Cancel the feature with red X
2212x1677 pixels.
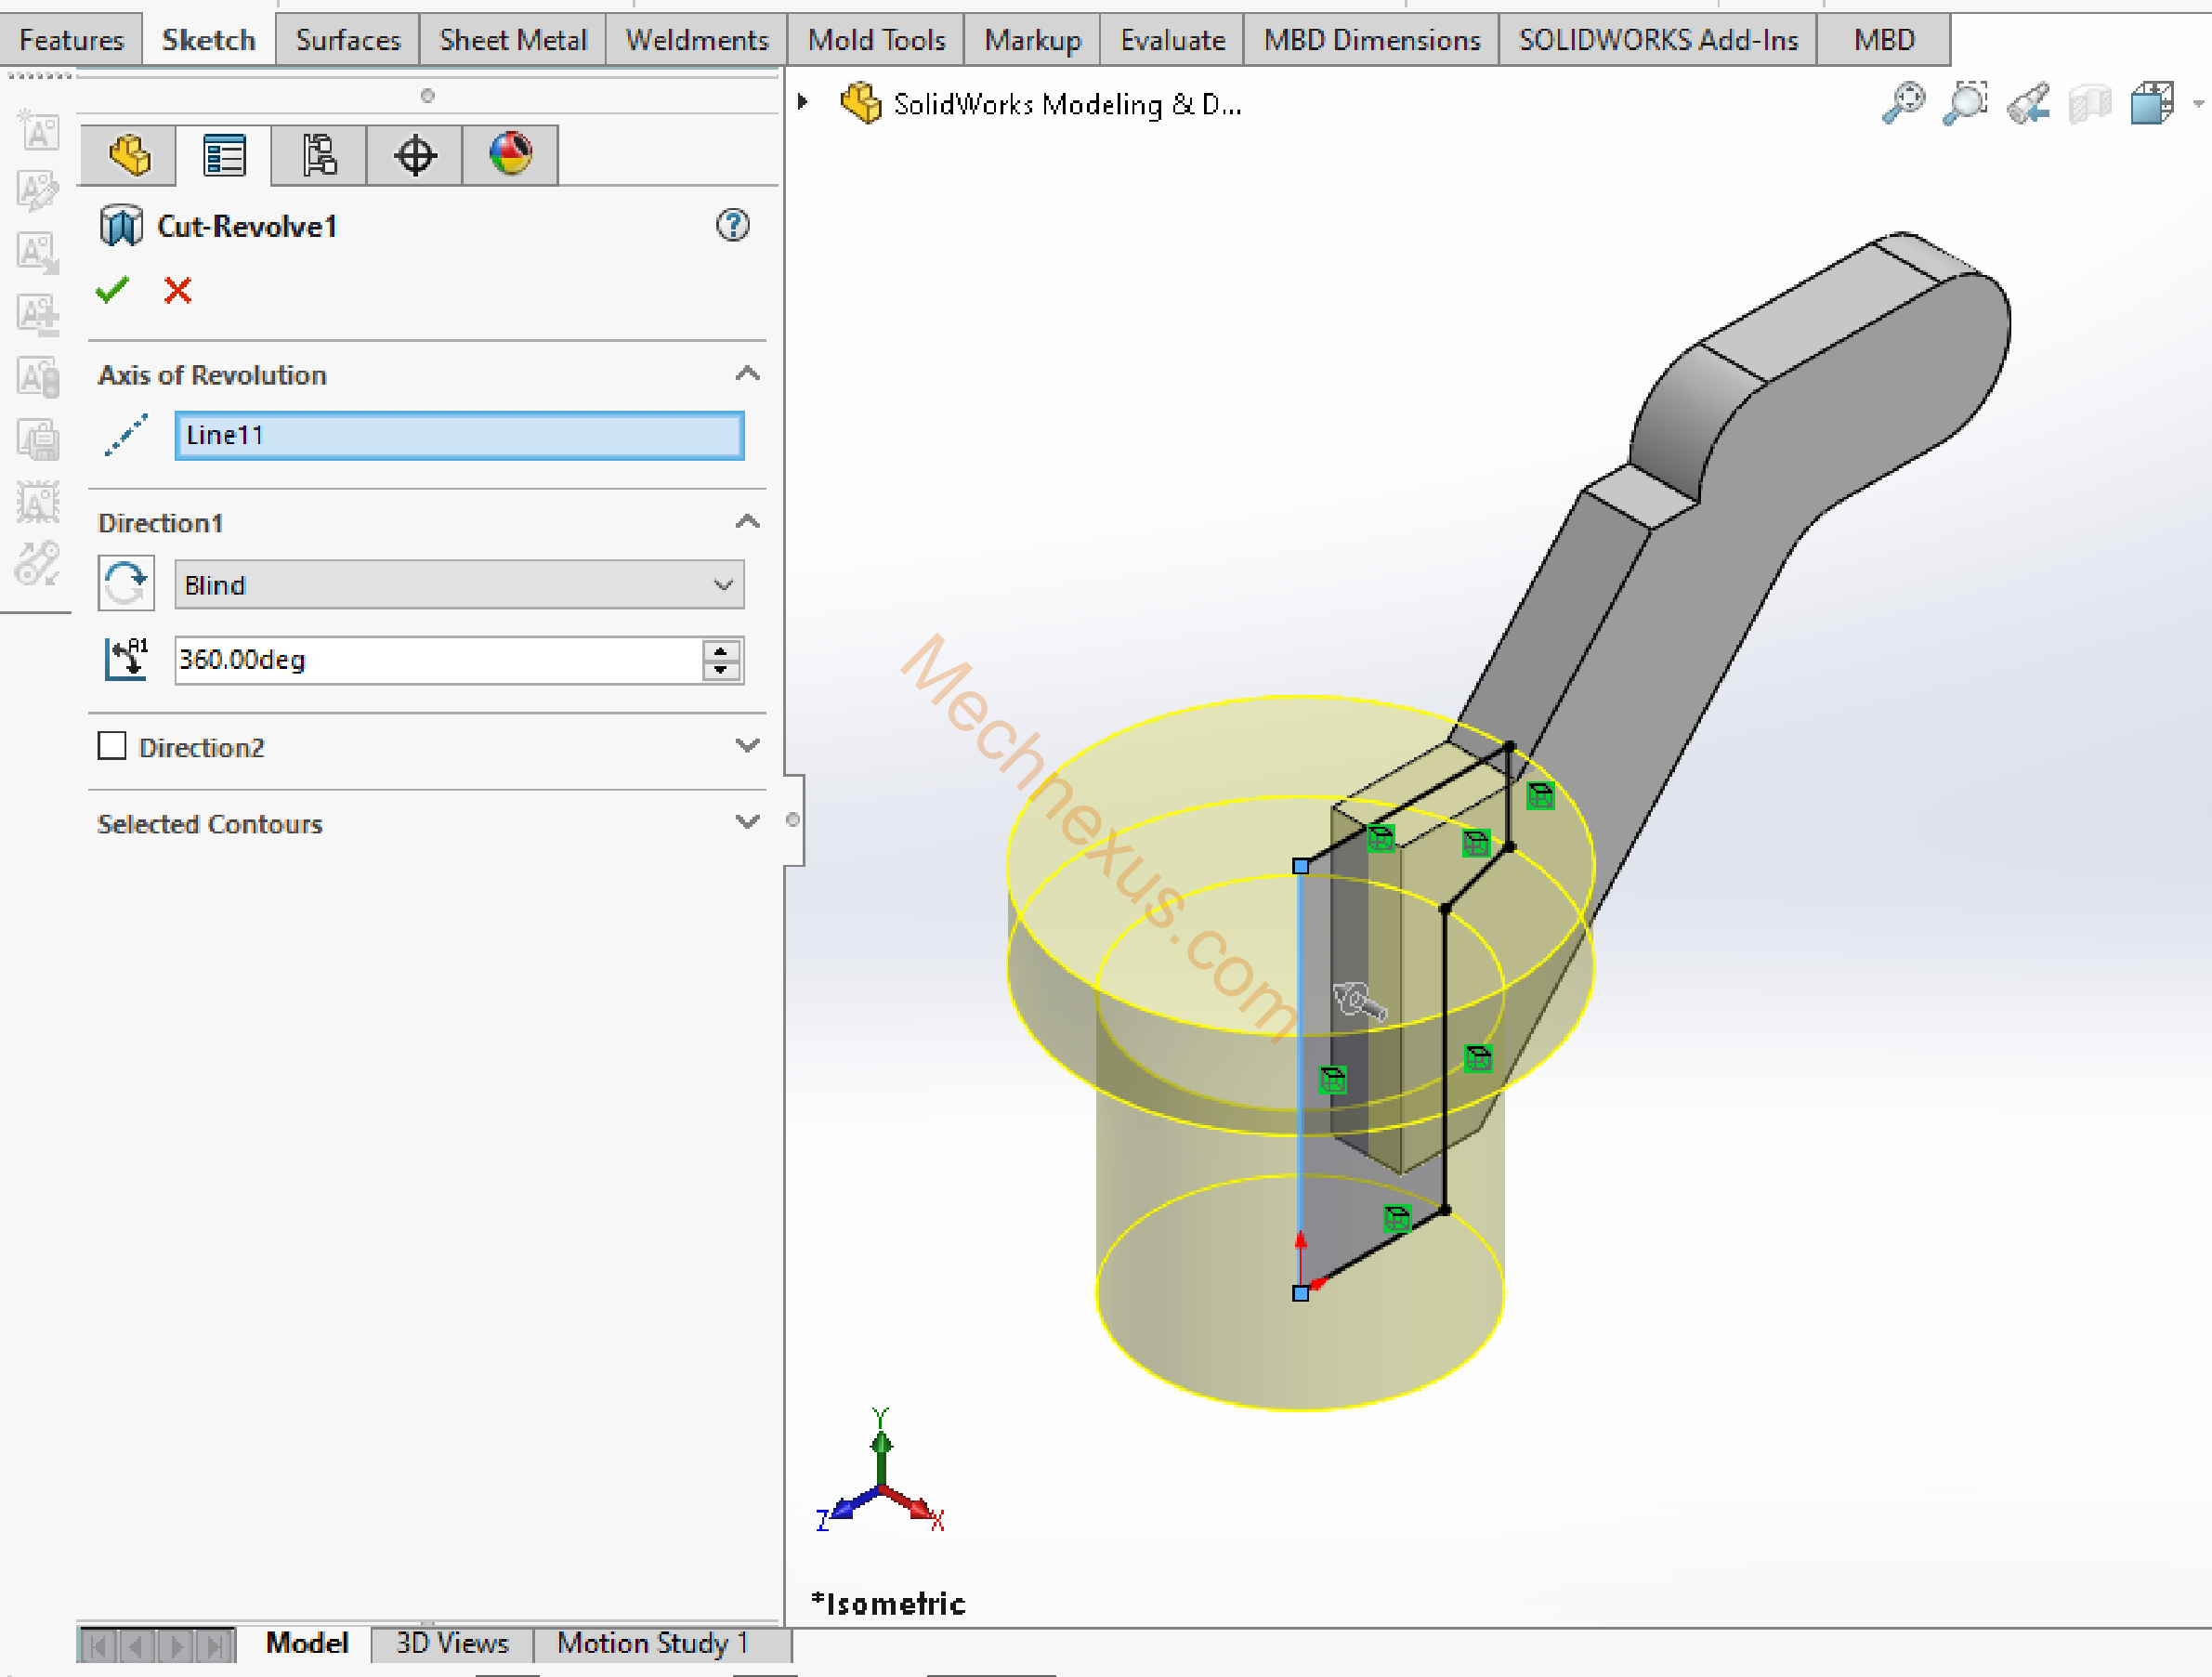coord(178,290)
